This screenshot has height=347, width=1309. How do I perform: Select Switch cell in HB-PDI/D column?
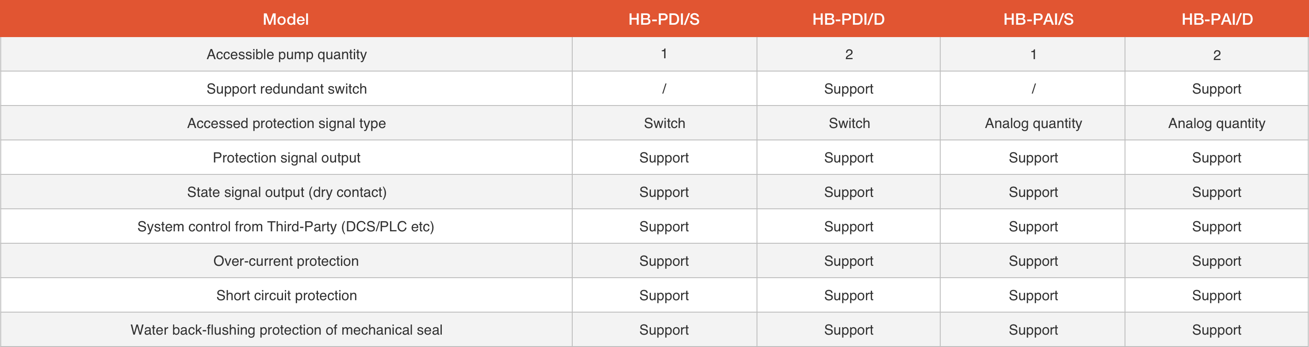[849, 123]
